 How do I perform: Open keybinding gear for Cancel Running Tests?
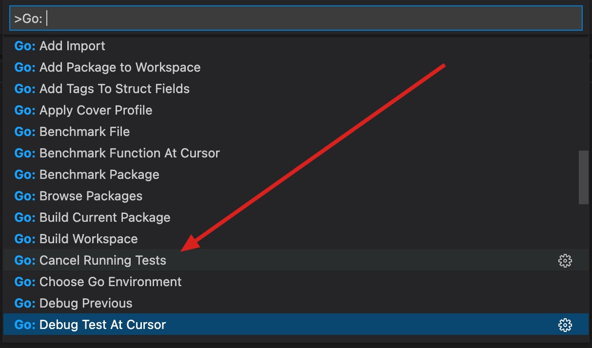click(x=565, y=260)
